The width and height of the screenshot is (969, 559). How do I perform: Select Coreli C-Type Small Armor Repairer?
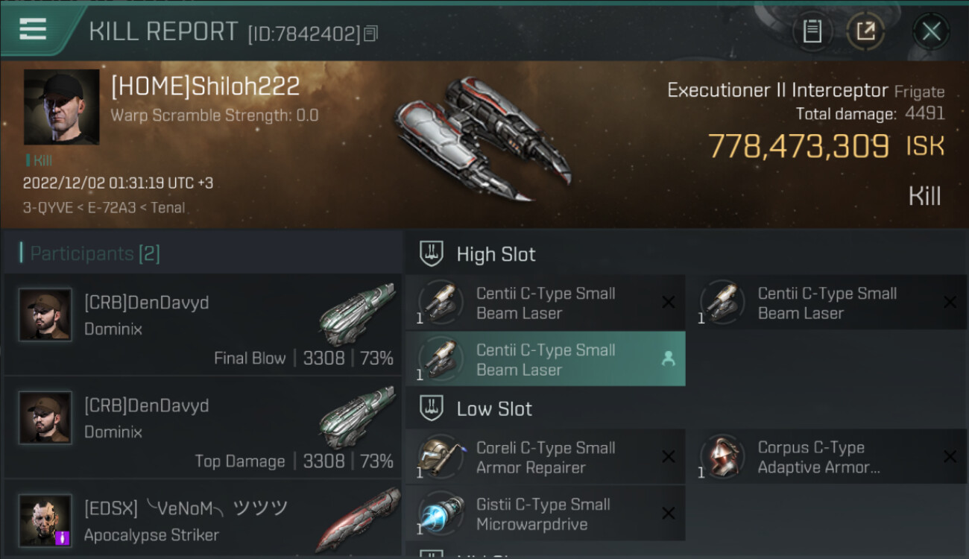point(546,457)
